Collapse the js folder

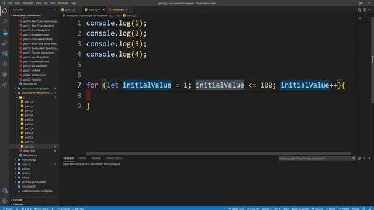pos(34,97)
